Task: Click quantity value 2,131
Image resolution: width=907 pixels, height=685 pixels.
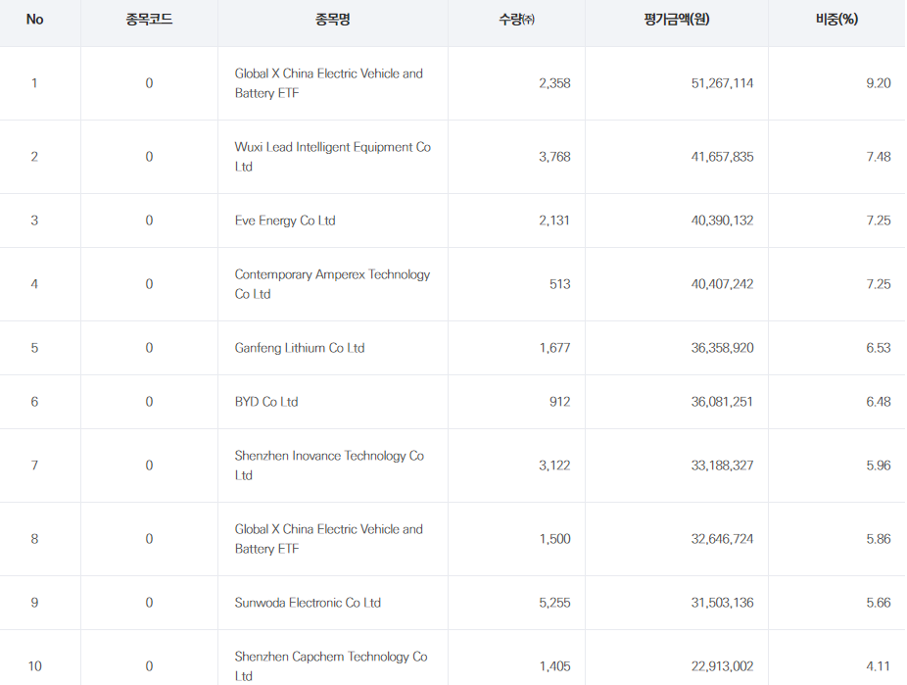Action: click(x=554, y=220)
